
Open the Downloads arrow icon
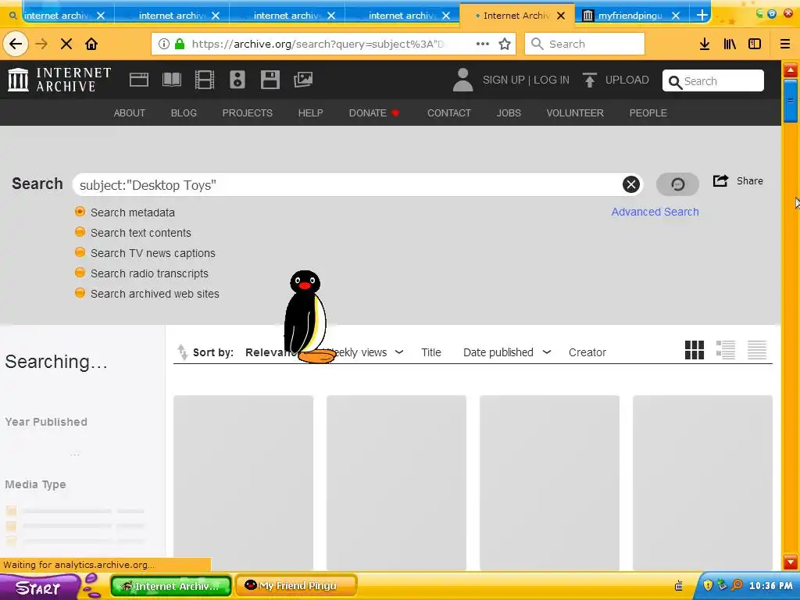705,44
